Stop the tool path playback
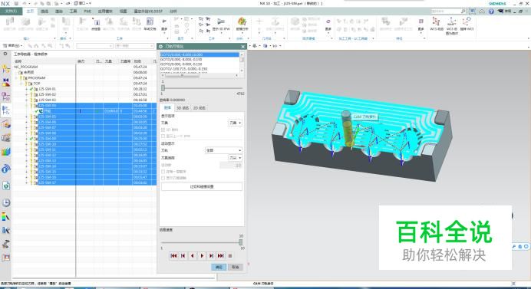The width and height of the screenshot is (531, 289). 230,256
